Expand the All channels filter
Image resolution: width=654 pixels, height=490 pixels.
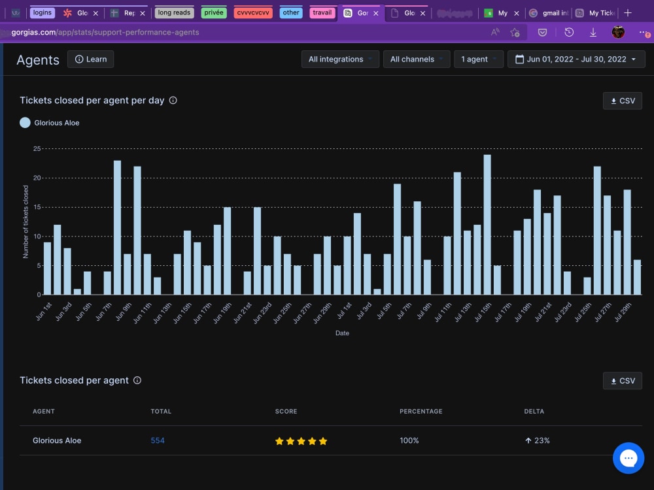[416, 59]
